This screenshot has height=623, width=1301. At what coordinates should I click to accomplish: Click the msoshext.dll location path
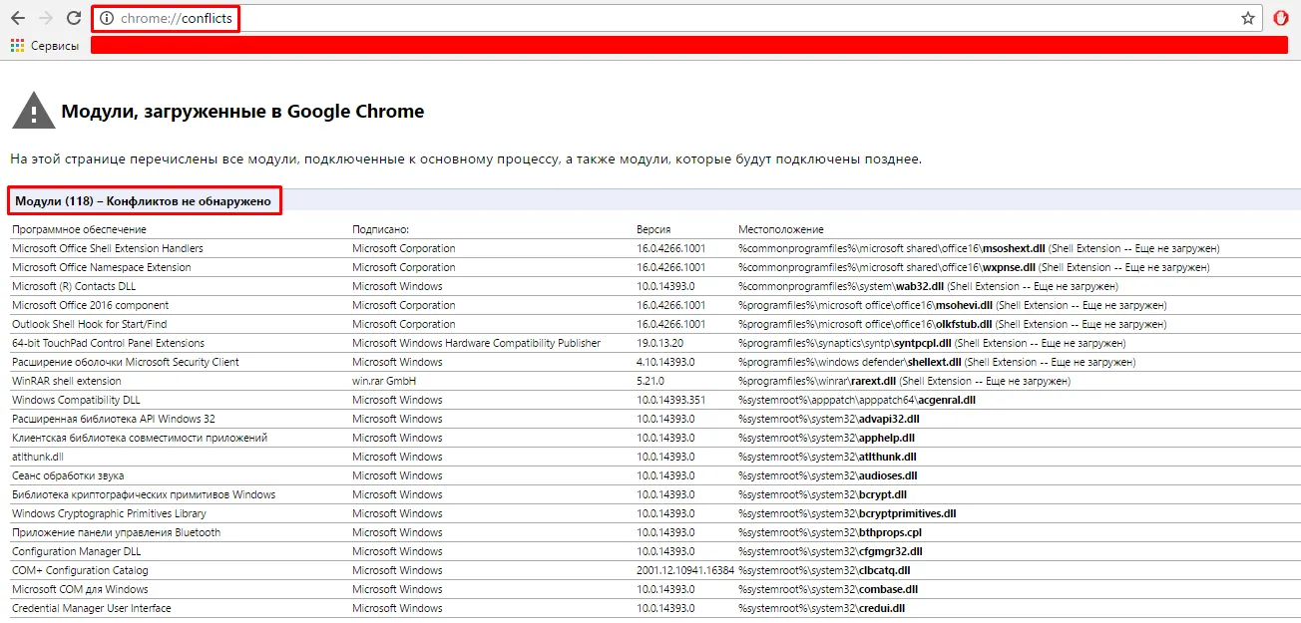pyautogui.click(x=979, y=248)
